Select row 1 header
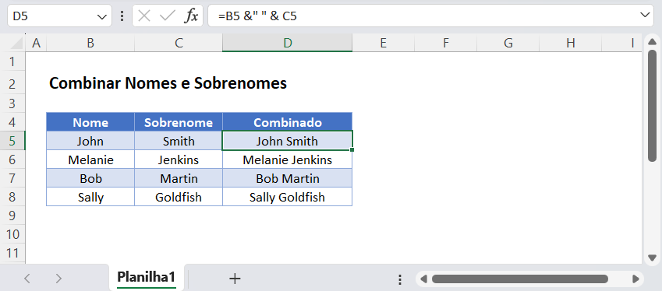Image resolution: width=662 pixels, height=291 pixels. [12, 62]
